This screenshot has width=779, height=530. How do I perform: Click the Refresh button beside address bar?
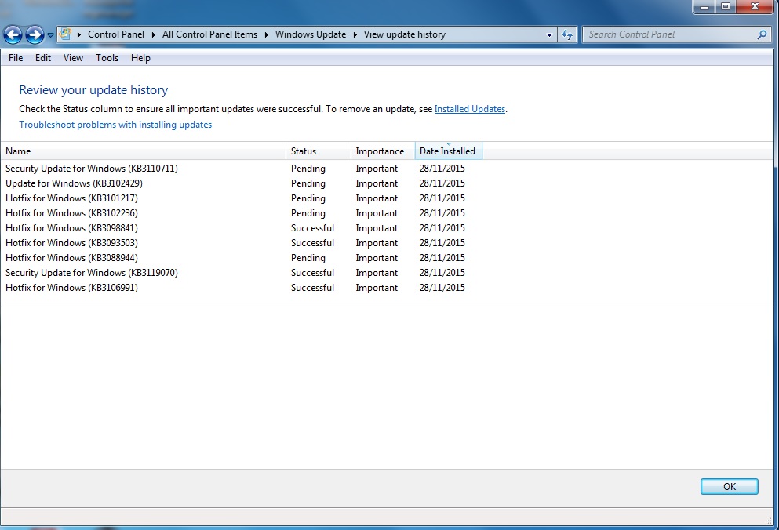pyautogui.click(x=567, y=34)
